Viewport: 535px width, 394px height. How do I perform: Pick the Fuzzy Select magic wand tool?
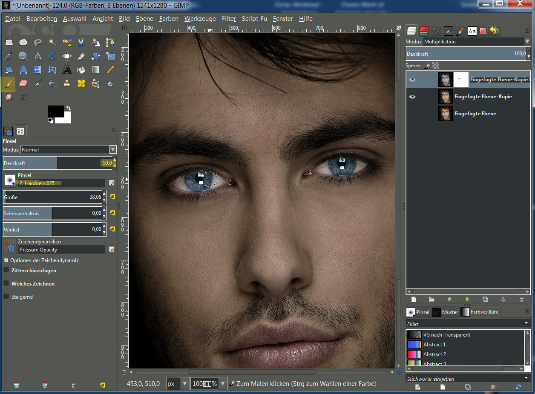pos(52,42)
